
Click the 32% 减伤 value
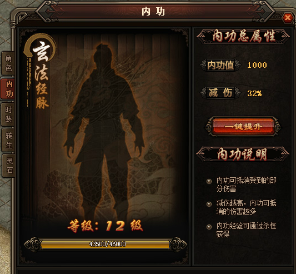254,93
